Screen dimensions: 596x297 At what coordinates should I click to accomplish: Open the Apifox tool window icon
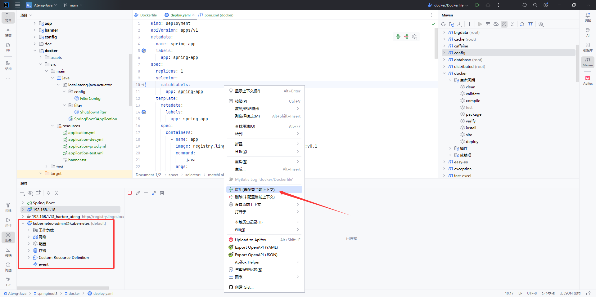[588, 80]
